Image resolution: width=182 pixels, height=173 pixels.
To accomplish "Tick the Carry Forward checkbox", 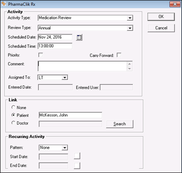I will tap(119, 55).
